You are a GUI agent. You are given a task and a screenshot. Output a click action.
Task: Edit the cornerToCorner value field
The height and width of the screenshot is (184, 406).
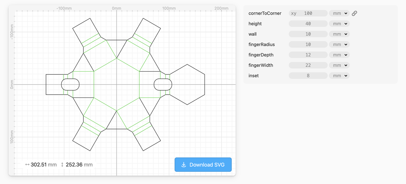tap(308, 13)
